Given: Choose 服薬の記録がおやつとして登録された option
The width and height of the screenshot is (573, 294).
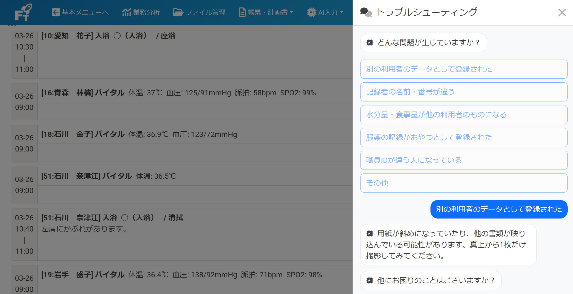Looking at the screenshot, I should pyautogui.click(x=463, y=137).
